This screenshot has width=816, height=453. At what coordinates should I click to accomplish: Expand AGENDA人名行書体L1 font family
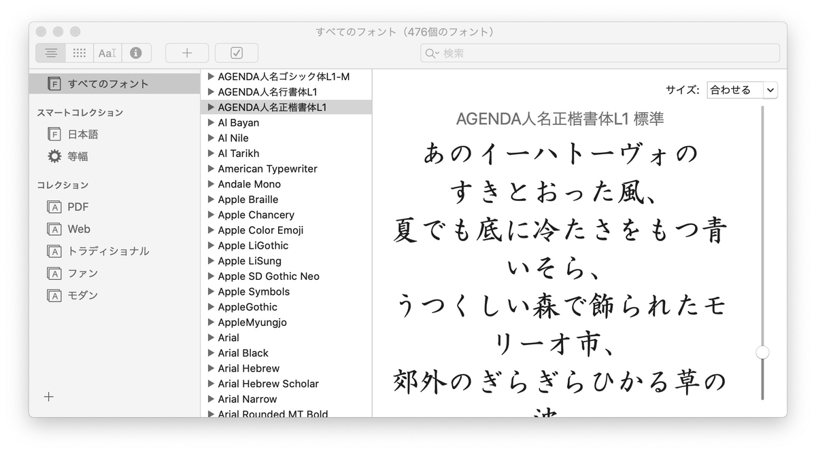211,92
